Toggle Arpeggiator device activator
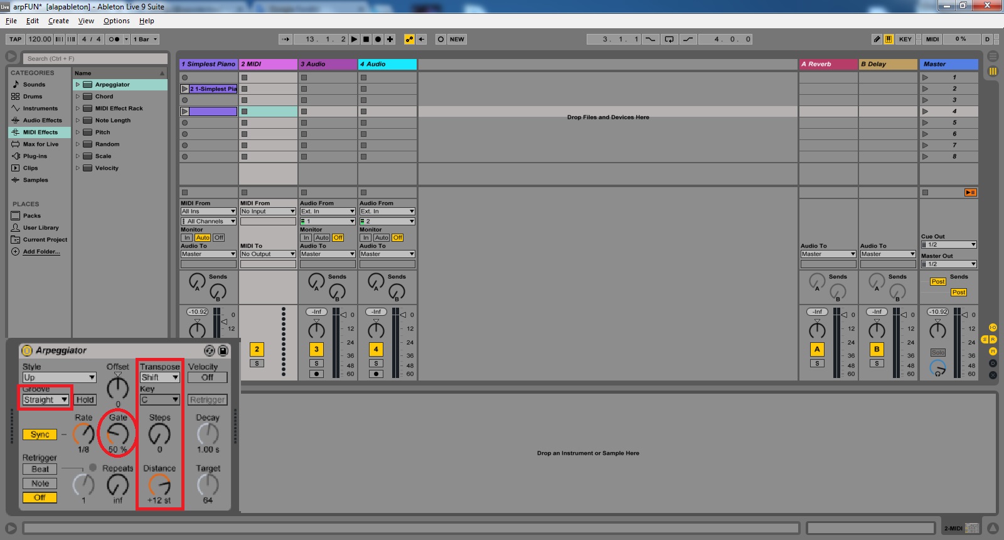1004x540 pixels. point(27,350)
